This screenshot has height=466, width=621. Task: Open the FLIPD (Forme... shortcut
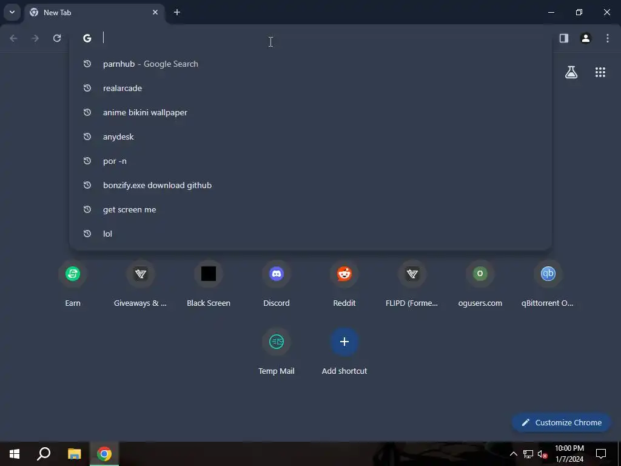click(412, 284)
